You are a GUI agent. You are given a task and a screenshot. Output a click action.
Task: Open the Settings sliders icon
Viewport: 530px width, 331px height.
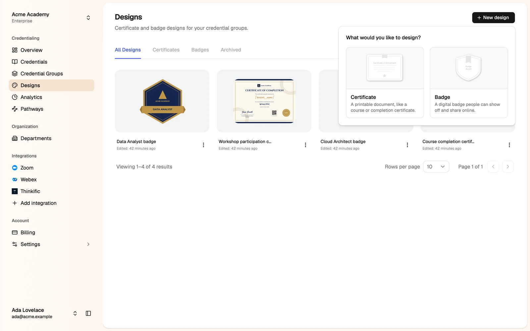point(15,244)
